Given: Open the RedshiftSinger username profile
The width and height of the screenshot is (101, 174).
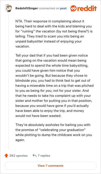Looking at the screenshot, I should [27, 8].
